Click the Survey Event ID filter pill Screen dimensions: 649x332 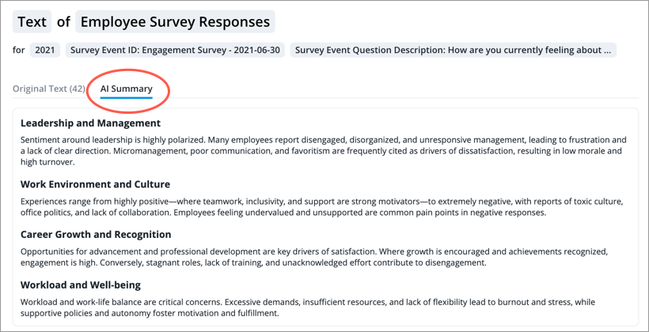(175, 51)
